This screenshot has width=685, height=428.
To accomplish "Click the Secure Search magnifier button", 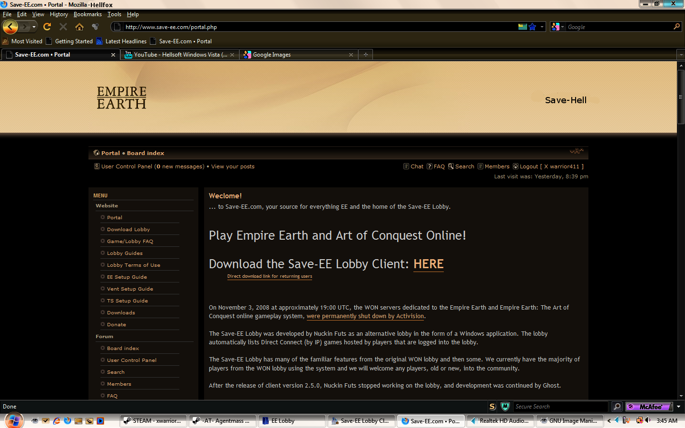I will (x=617, y=407).
